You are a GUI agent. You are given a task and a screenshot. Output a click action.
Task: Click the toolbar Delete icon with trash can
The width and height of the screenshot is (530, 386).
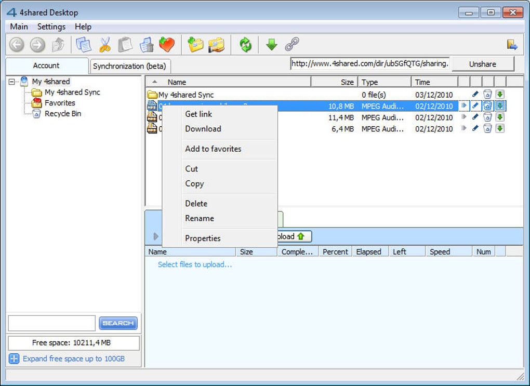pos(147,45)
